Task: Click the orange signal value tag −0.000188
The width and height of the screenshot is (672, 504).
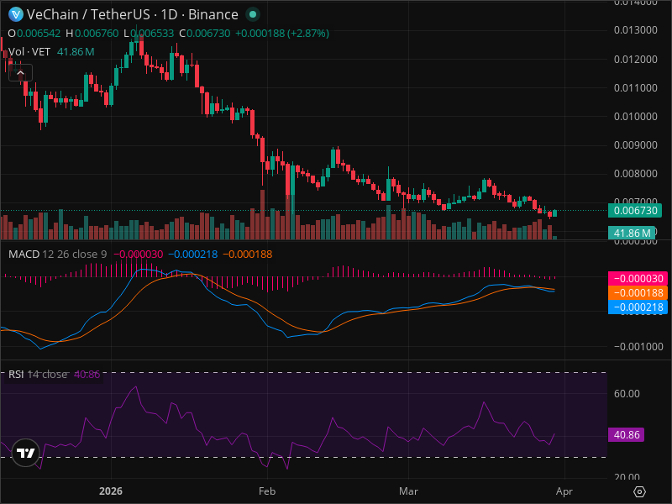Action: pos(638,292)
